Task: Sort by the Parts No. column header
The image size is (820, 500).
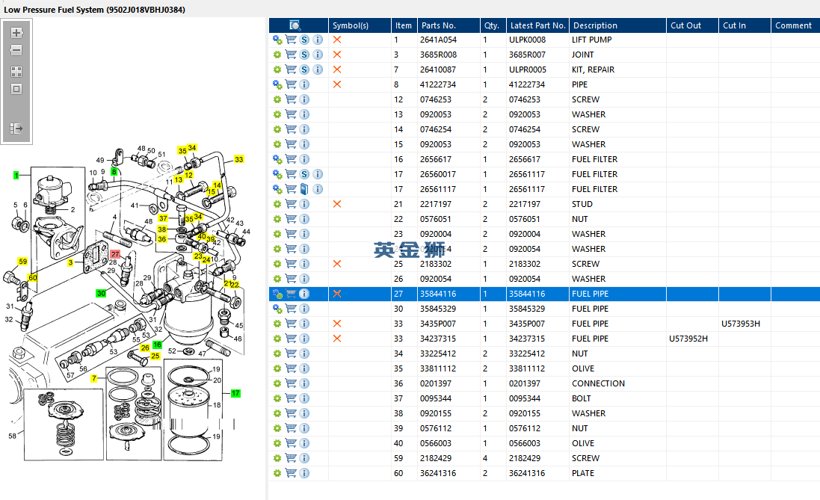Action: pos(448,25)
